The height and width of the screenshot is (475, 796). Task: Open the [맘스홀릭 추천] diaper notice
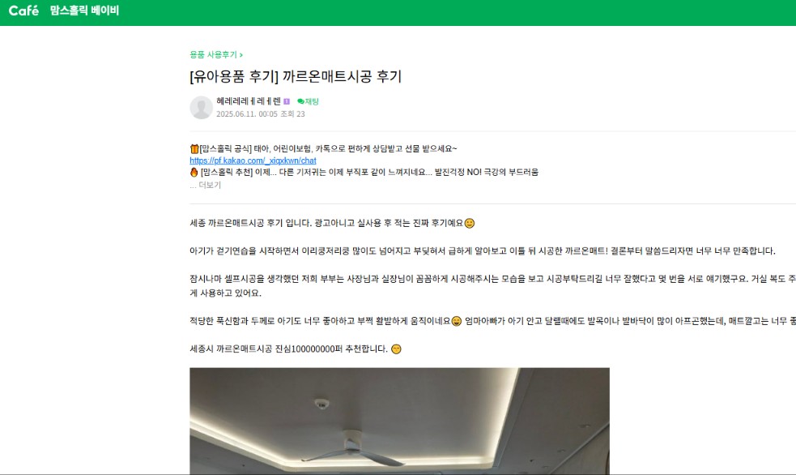[369, 172]
